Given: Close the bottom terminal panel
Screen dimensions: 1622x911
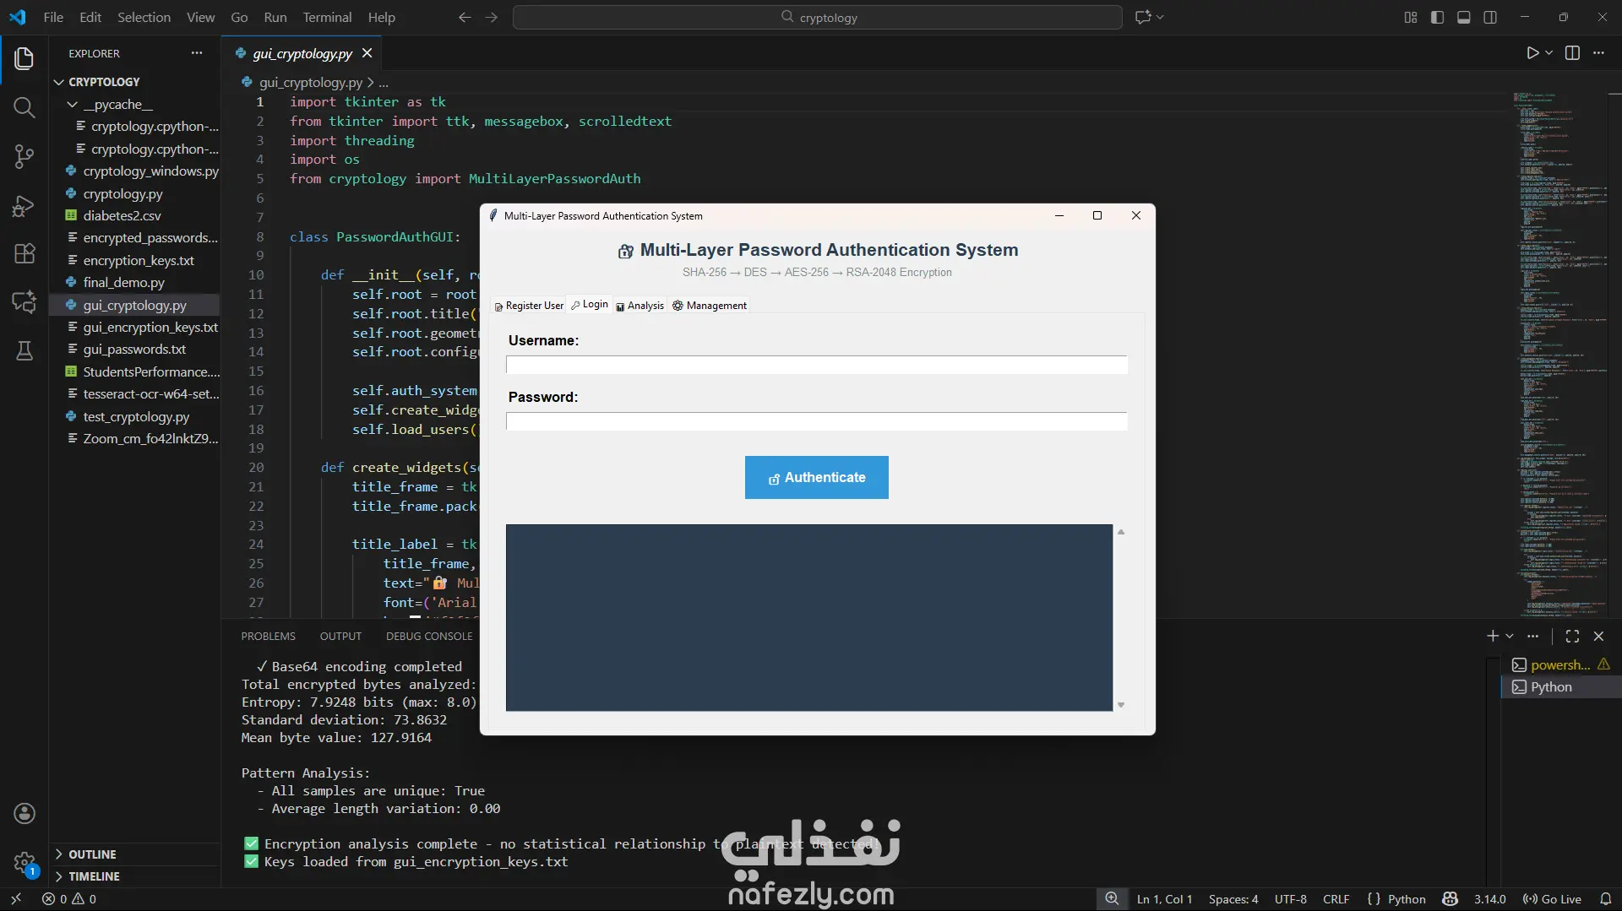Looking at the screenshot, I should 1598,636.
